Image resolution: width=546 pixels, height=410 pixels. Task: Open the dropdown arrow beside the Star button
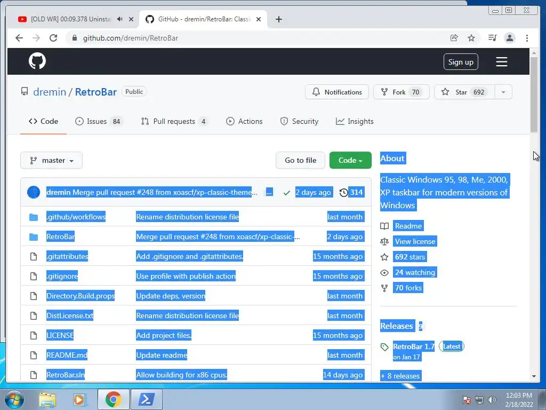click(503, 92)
